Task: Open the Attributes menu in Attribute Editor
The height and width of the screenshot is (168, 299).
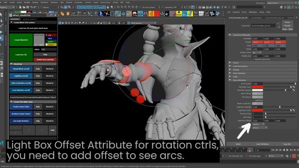Action: tap(253, 12)
